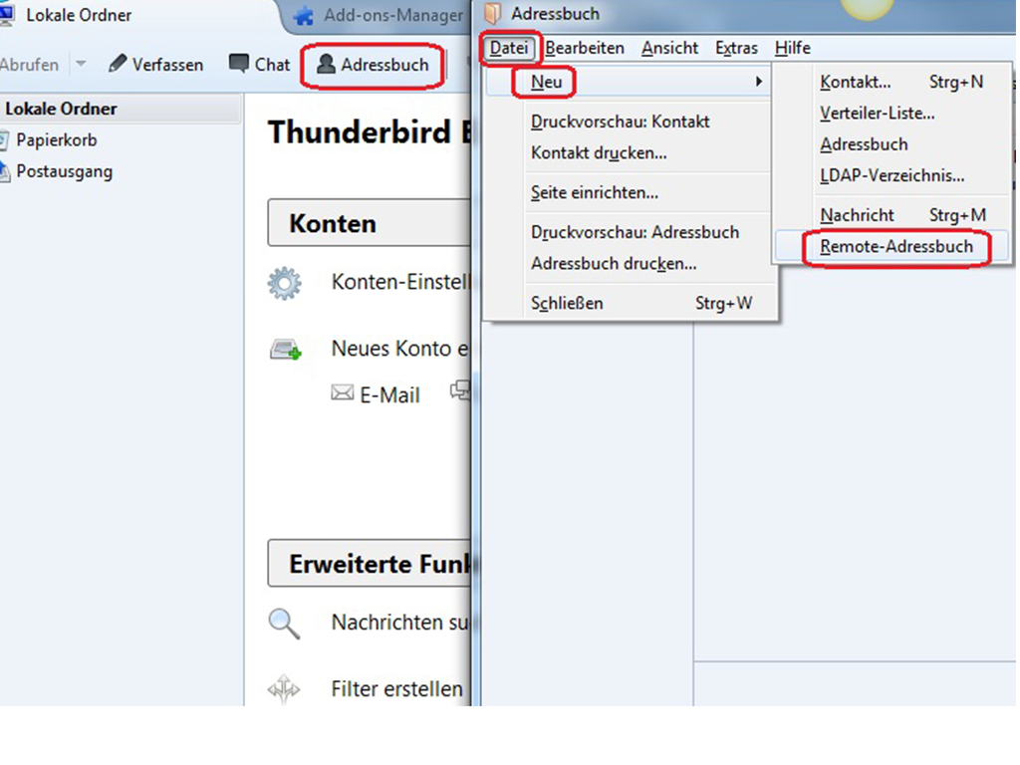This screenshot has height=765, width=1020.
Task: Open the Chat toolbar button
Action: point(259,65)
